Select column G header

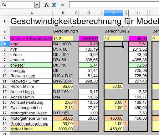(x=126, y=13)
